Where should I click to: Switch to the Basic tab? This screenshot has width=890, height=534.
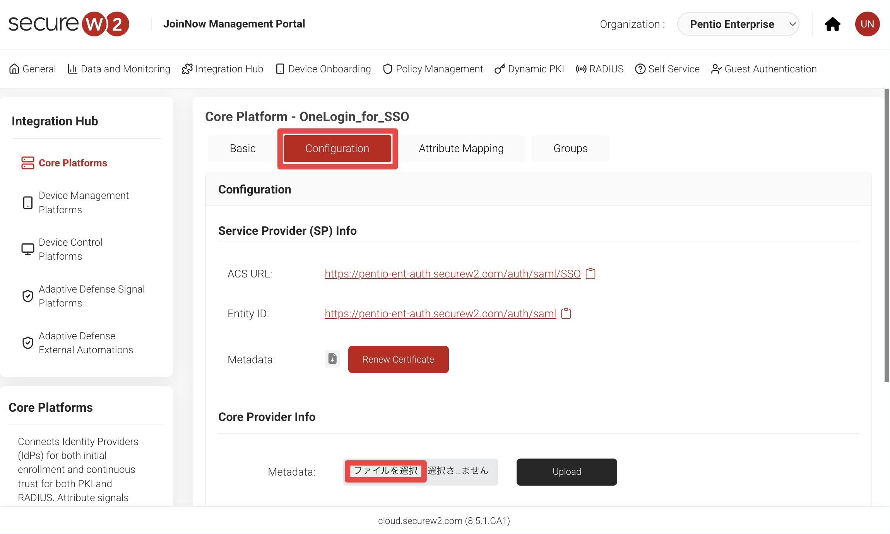pyautogui.click(x=243, y=149)
